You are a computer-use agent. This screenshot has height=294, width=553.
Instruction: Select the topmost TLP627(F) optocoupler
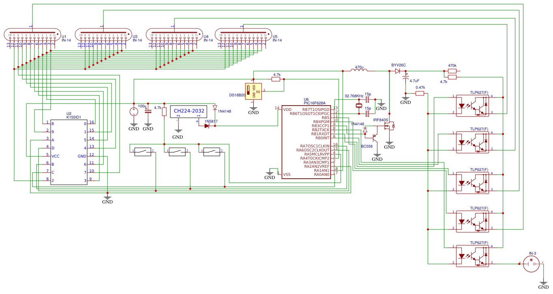click(472, 106)
